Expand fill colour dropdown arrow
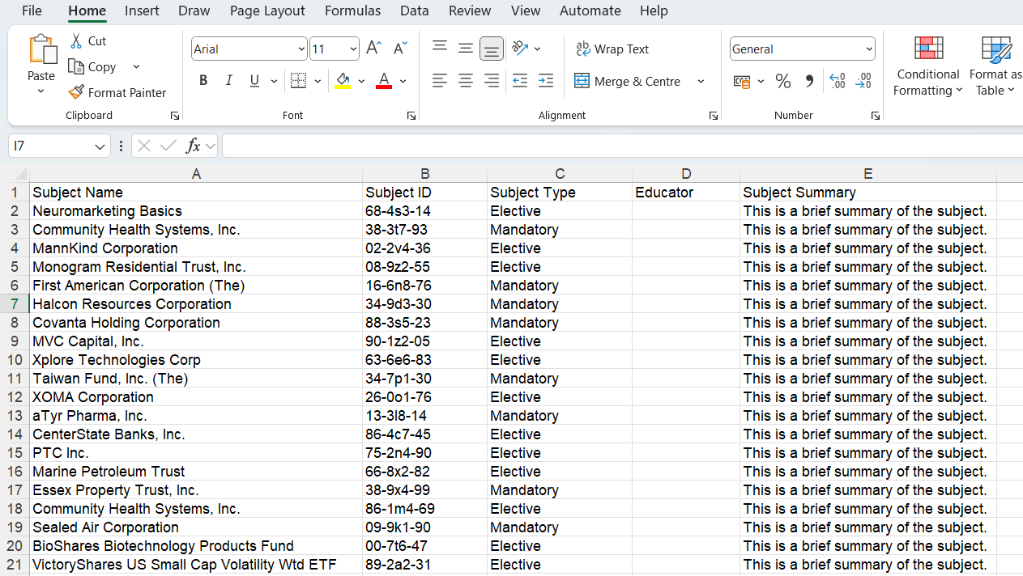 point(361,81)
